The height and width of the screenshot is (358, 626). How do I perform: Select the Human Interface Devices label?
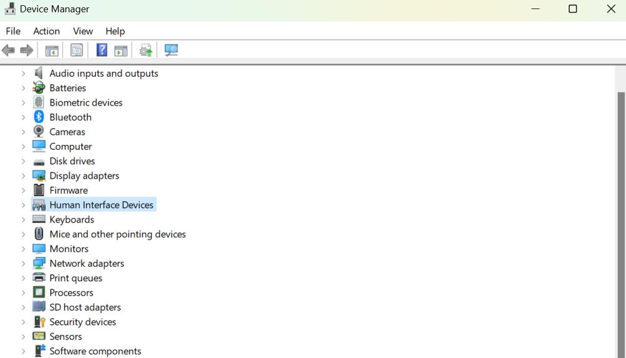pos(101,205)
